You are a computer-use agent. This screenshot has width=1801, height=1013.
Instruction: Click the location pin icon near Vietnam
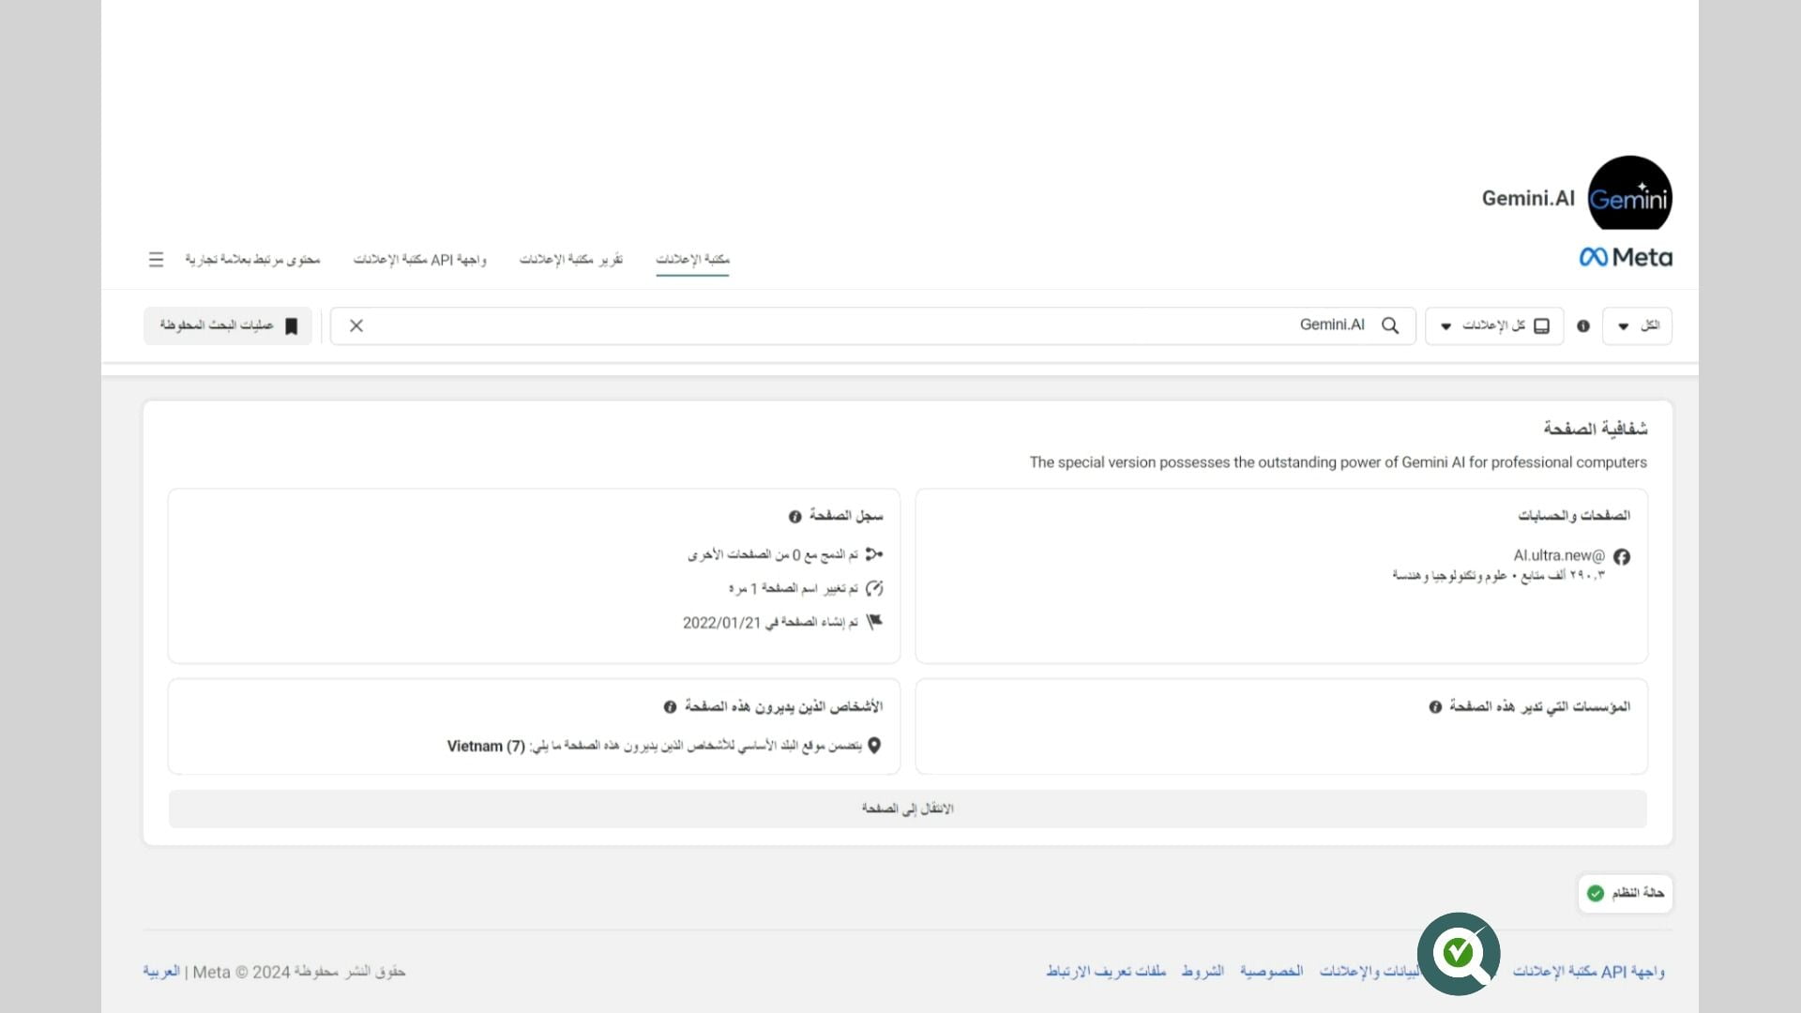(874, 746)
